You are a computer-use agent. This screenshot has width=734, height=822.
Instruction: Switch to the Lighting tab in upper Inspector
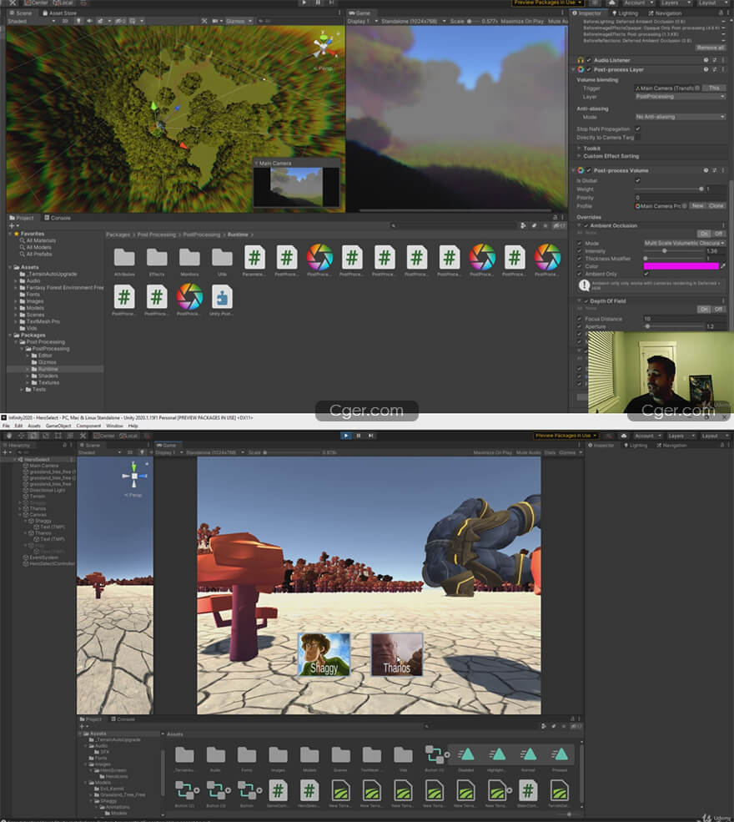coord(626,13)
